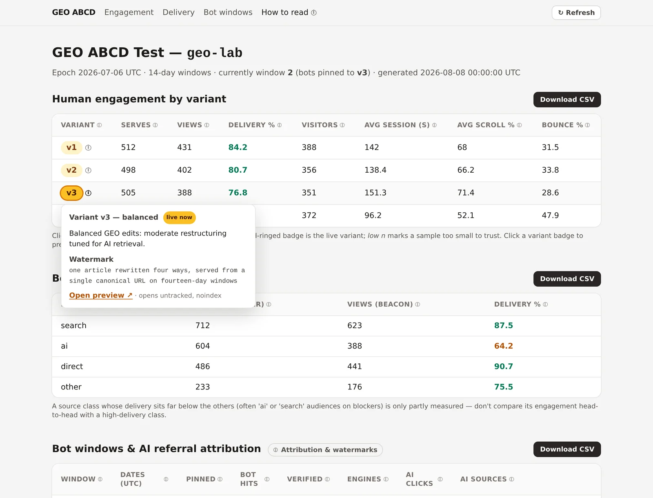Click 'Human engagement by variant' heading
Screen dimensions: 653x498
pos(139,99)
